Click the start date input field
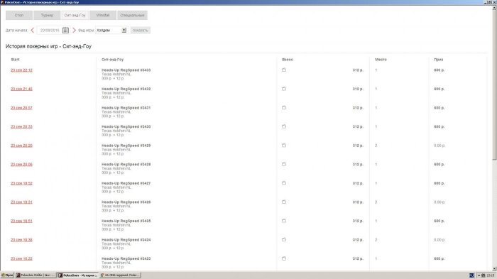This screenshot has width=497, height=279. coord(50,30)
